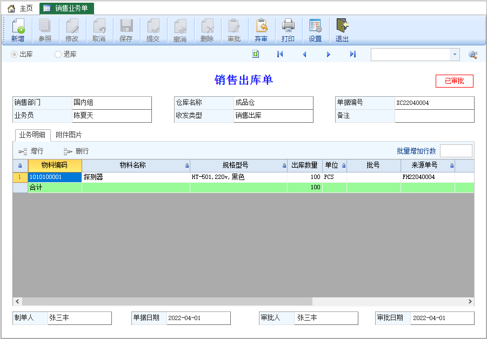Click the 单据日期 field 2022-04-01

tap(198, 318)
